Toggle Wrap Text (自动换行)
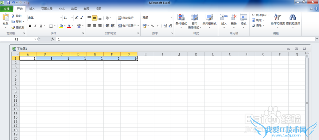Image resolution: width=319 pixels, height=140 pixels. tap(126, 18)
